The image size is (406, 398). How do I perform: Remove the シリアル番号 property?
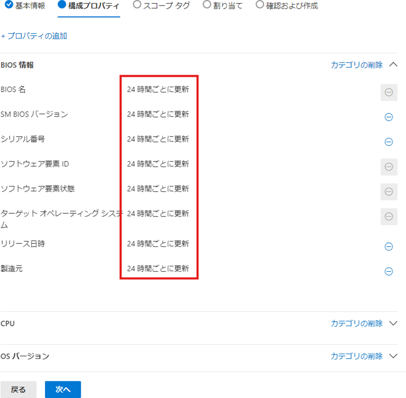point(389,142)
